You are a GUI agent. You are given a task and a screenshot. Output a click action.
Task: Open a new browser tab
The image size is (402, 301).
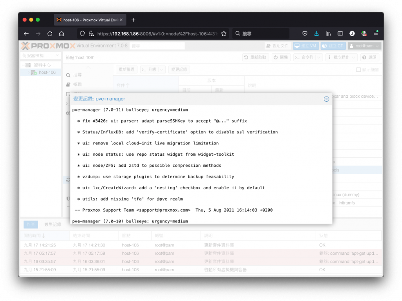pos(133,20)
